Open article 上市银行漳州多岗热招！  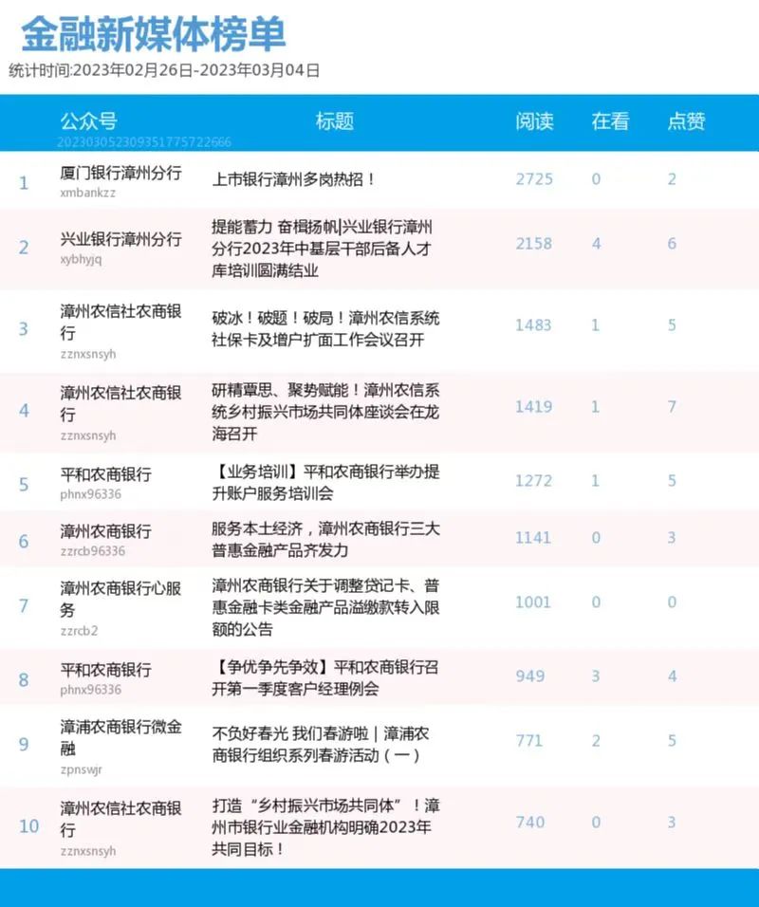tap(294, 179)
